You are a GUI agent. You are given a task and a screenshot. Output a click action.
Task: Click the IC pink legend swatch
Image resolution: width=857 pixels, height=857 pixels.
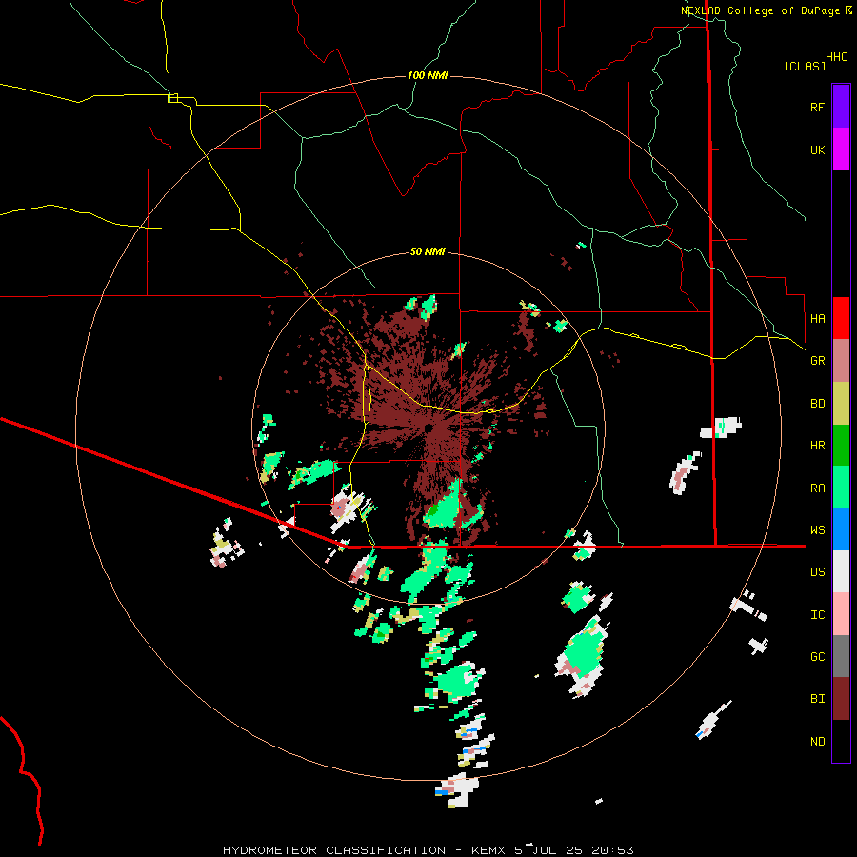(841, 614)
